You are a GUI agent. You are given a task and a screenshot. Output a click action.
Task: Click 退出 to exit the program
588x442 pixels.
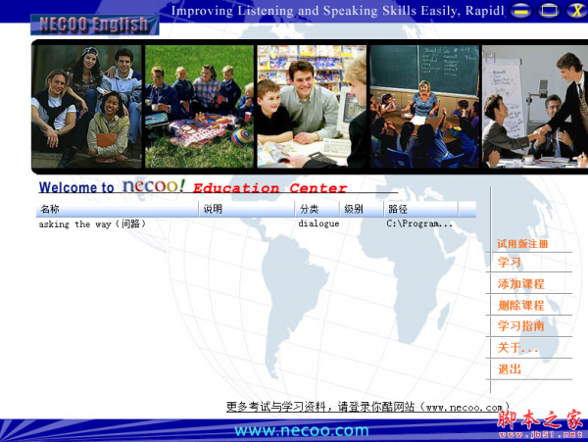coord(510,369)
